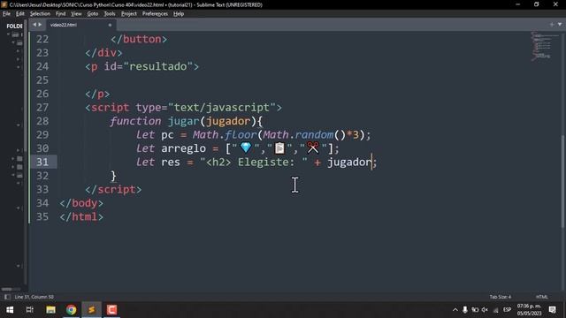
Task: Go to previous tab with left arrow
Action: click(34, 25)
